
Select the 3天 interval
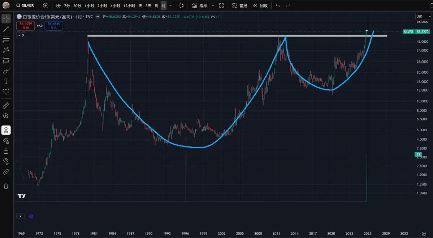pyautogui.click(x=148, y=5)
